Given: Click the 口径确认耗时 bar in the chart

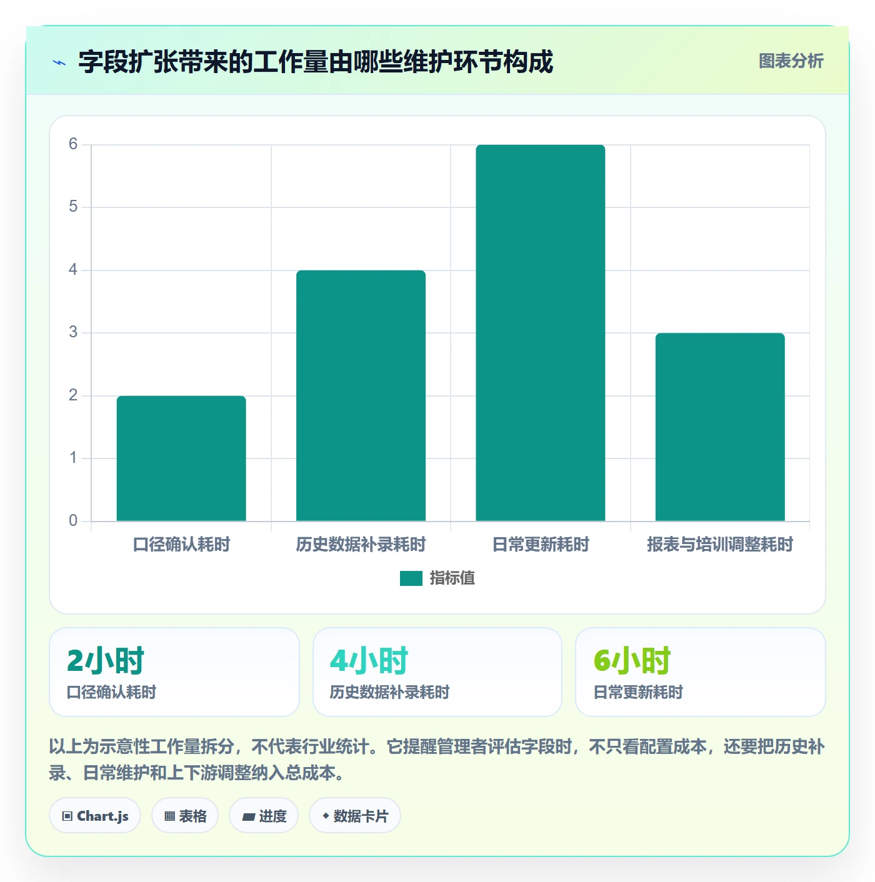Looking at the screenshot, I should pos(181,458).
